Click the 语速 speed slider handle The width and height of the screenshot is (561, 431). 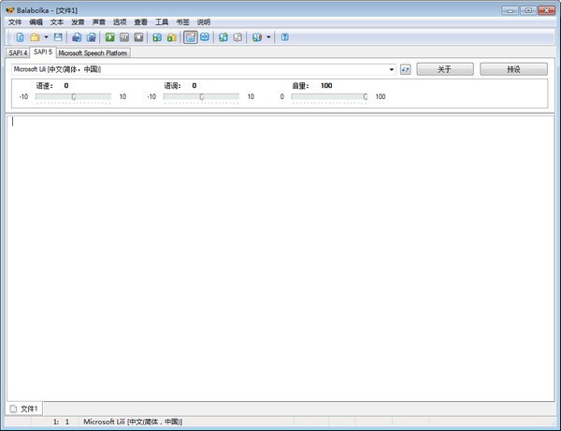[74, 96]
